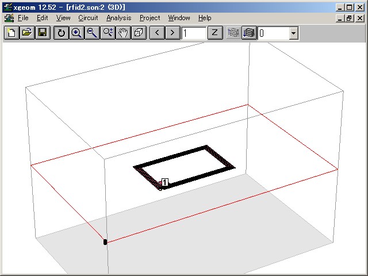Toggle the hatched mesh display icon
Screen dimensions: 368x276
click(233, 33)
